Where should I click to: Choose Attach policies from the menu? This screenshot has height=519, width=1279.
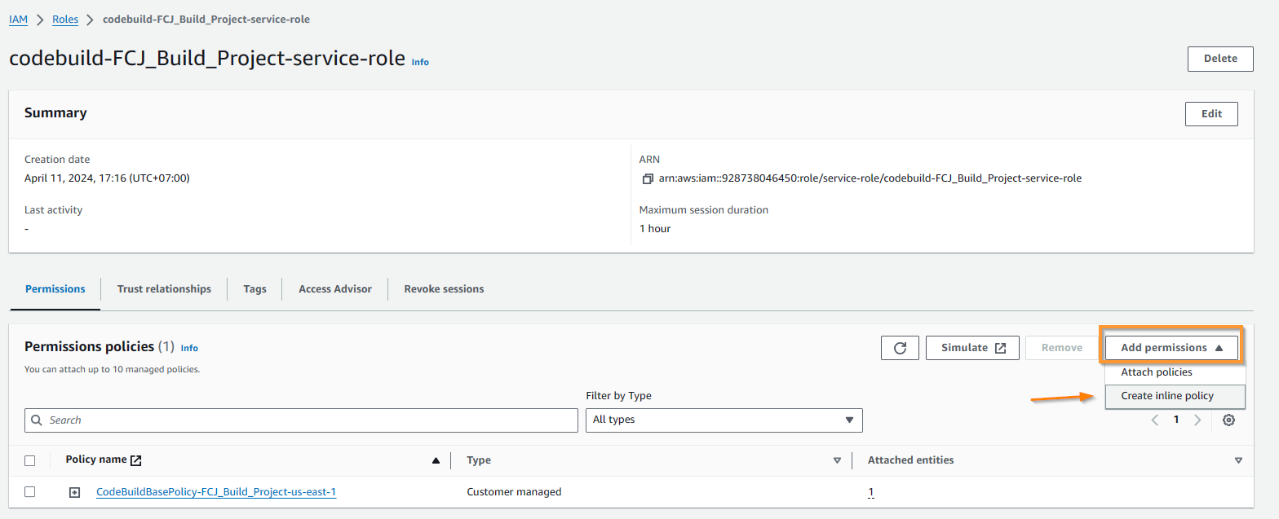pos(1157,372)
